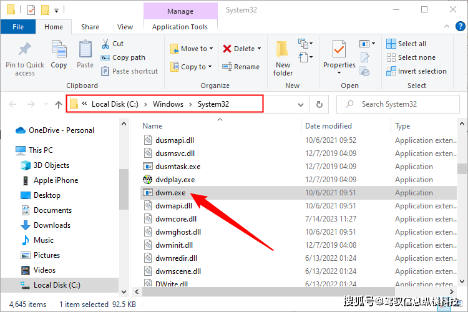Click the Rename button
This screenshot has width=468, height=312.
pyautogui.click(x=241, y=67)
